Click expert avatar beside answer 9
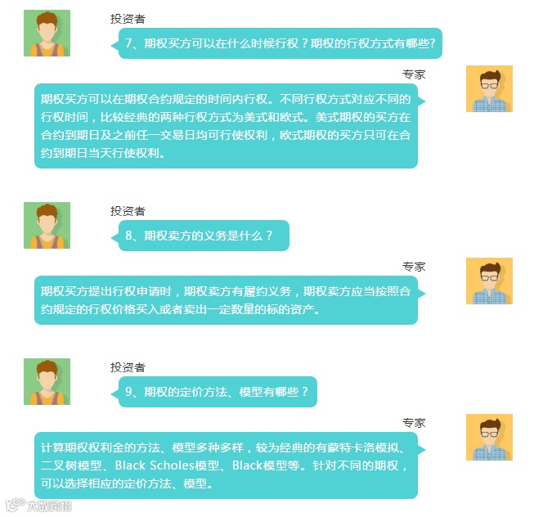This screenshot has width=543, height=517. click(x=489, y=438)
